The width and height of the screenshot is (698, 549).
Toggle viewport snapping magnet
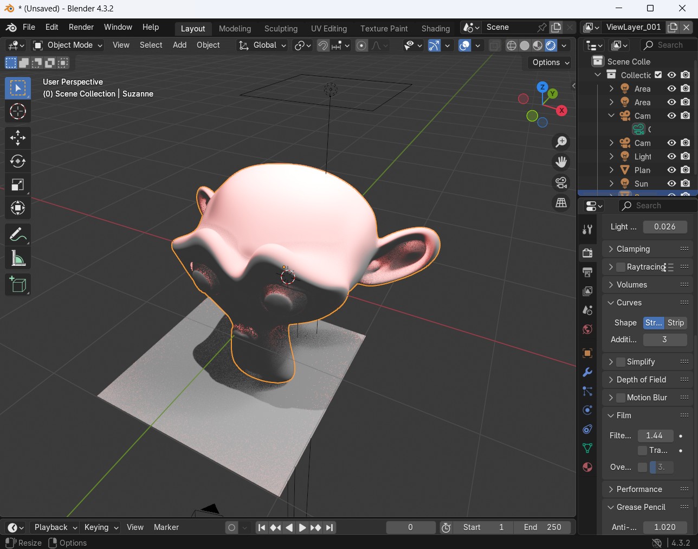click(323, 46)
